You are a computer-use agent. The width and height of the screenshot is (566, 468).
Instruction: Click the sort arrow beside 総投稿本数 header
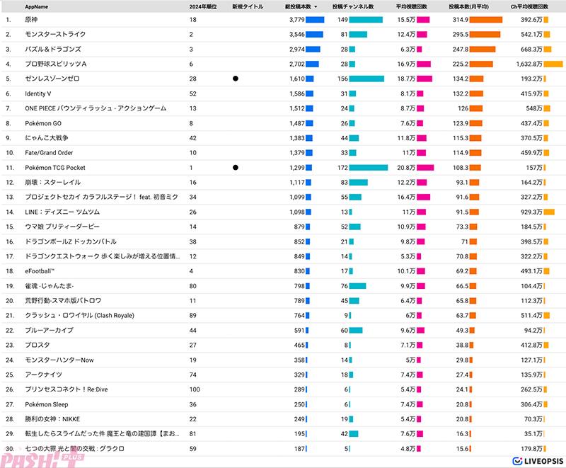316,6
